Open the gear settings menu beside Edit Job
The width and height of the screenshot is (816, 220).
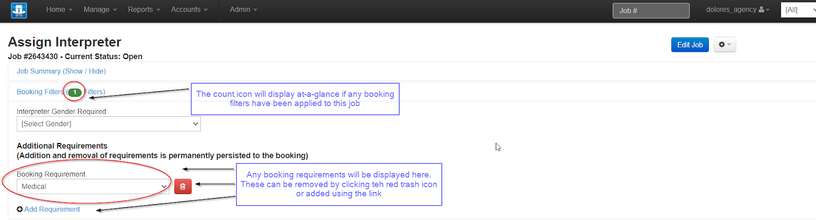tap(724, 45)
